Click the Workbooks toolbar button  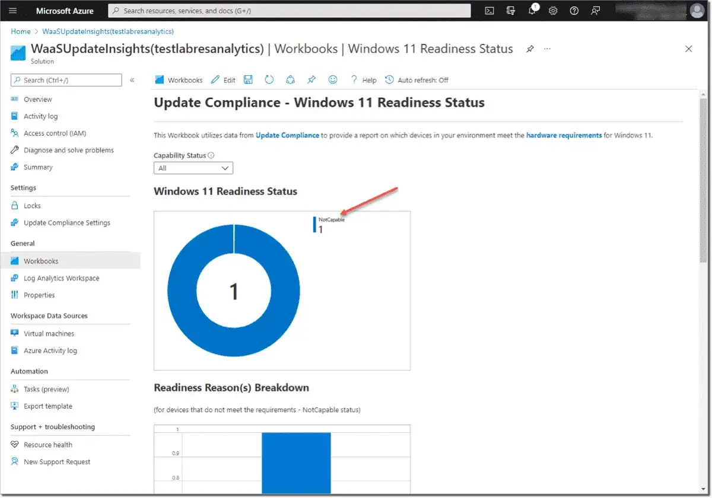(x=179, y=80)
